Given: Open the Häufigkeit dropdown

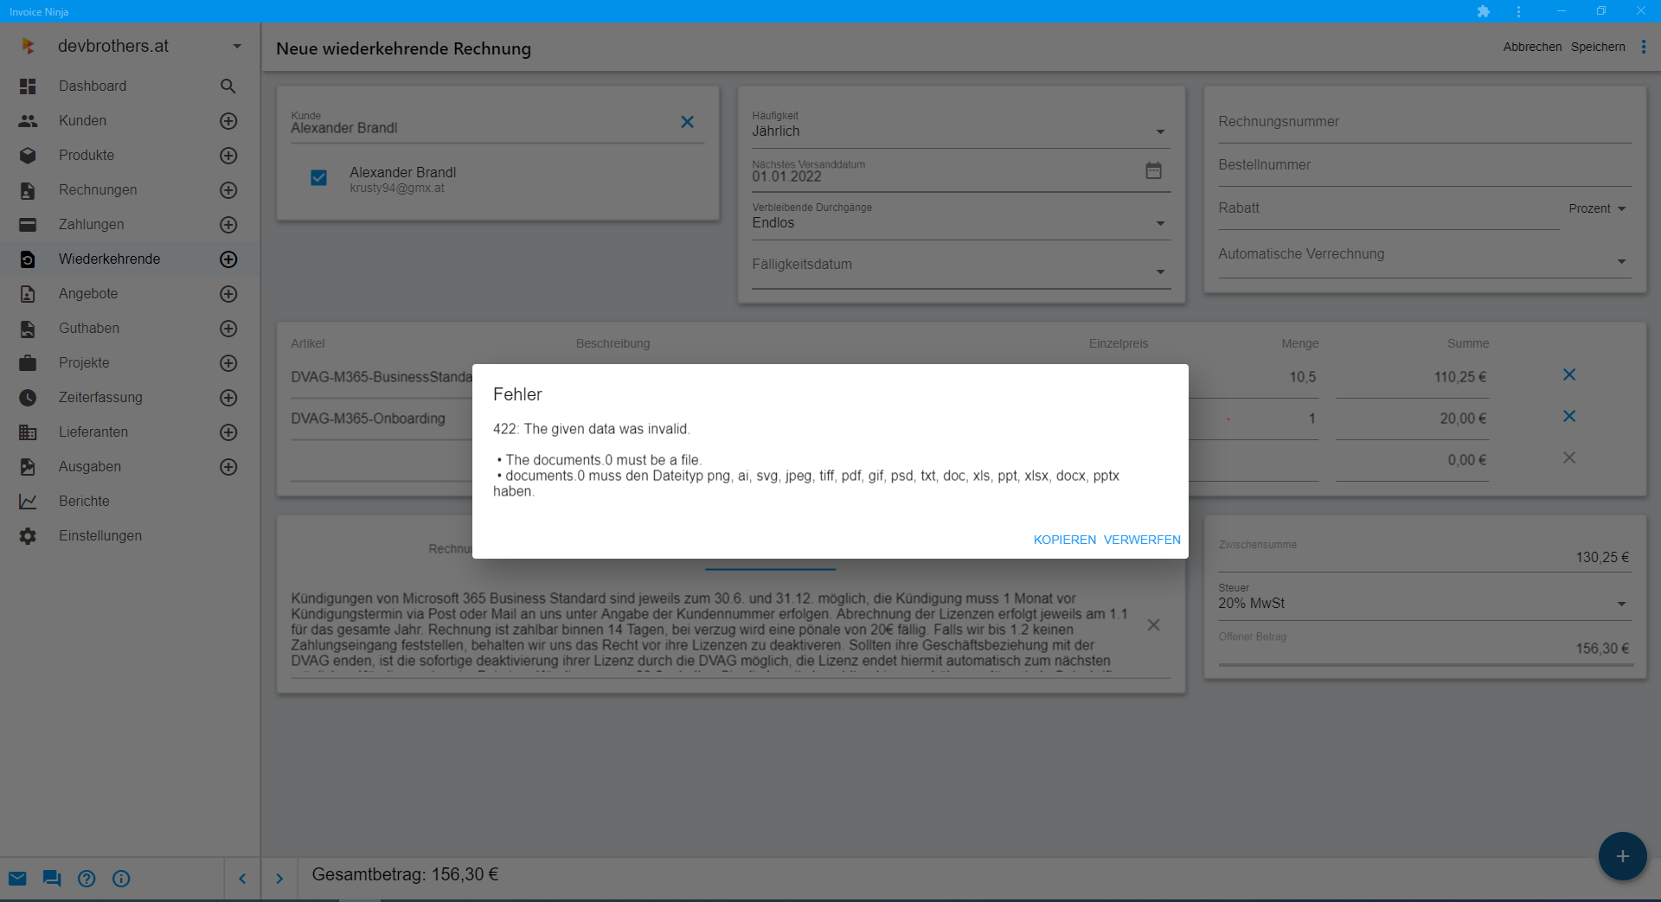Looking at the screenshot, I should [1160, 131].
